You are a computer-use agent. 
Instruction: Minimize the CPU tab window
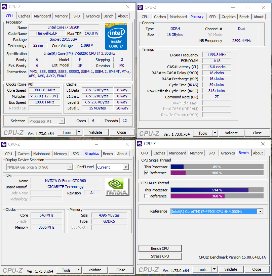coord(97,7)
